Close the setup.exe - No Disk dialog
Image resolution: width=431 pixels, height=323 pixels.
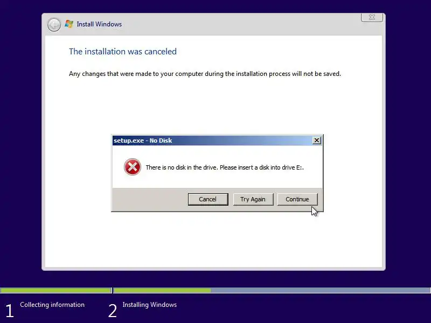coord(317,141)
